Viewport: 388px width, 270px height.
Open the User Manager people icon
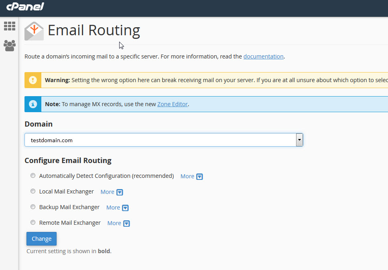point(9,45)
